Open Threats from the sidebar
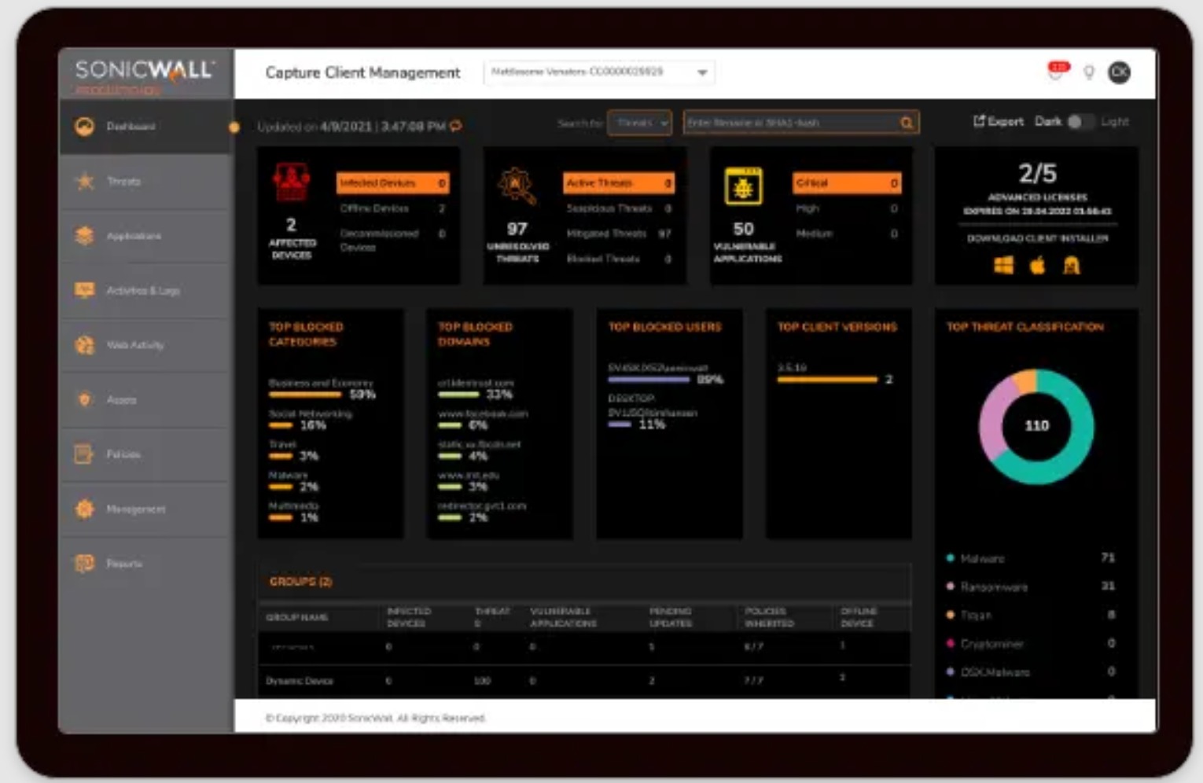 coord(123,182)
